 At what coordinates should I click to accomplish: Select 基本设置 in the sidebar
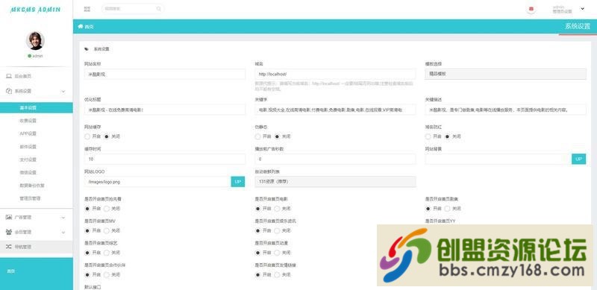click(x=36, y=107)
